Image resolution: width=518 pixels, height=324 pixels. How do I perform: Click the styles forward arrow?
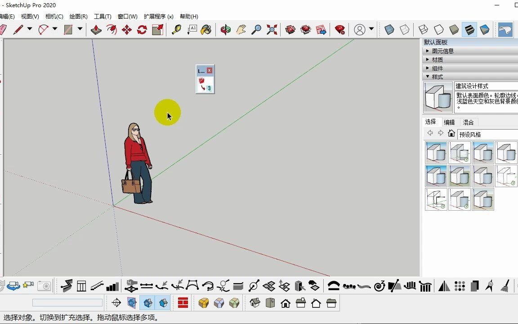[440, 133]
